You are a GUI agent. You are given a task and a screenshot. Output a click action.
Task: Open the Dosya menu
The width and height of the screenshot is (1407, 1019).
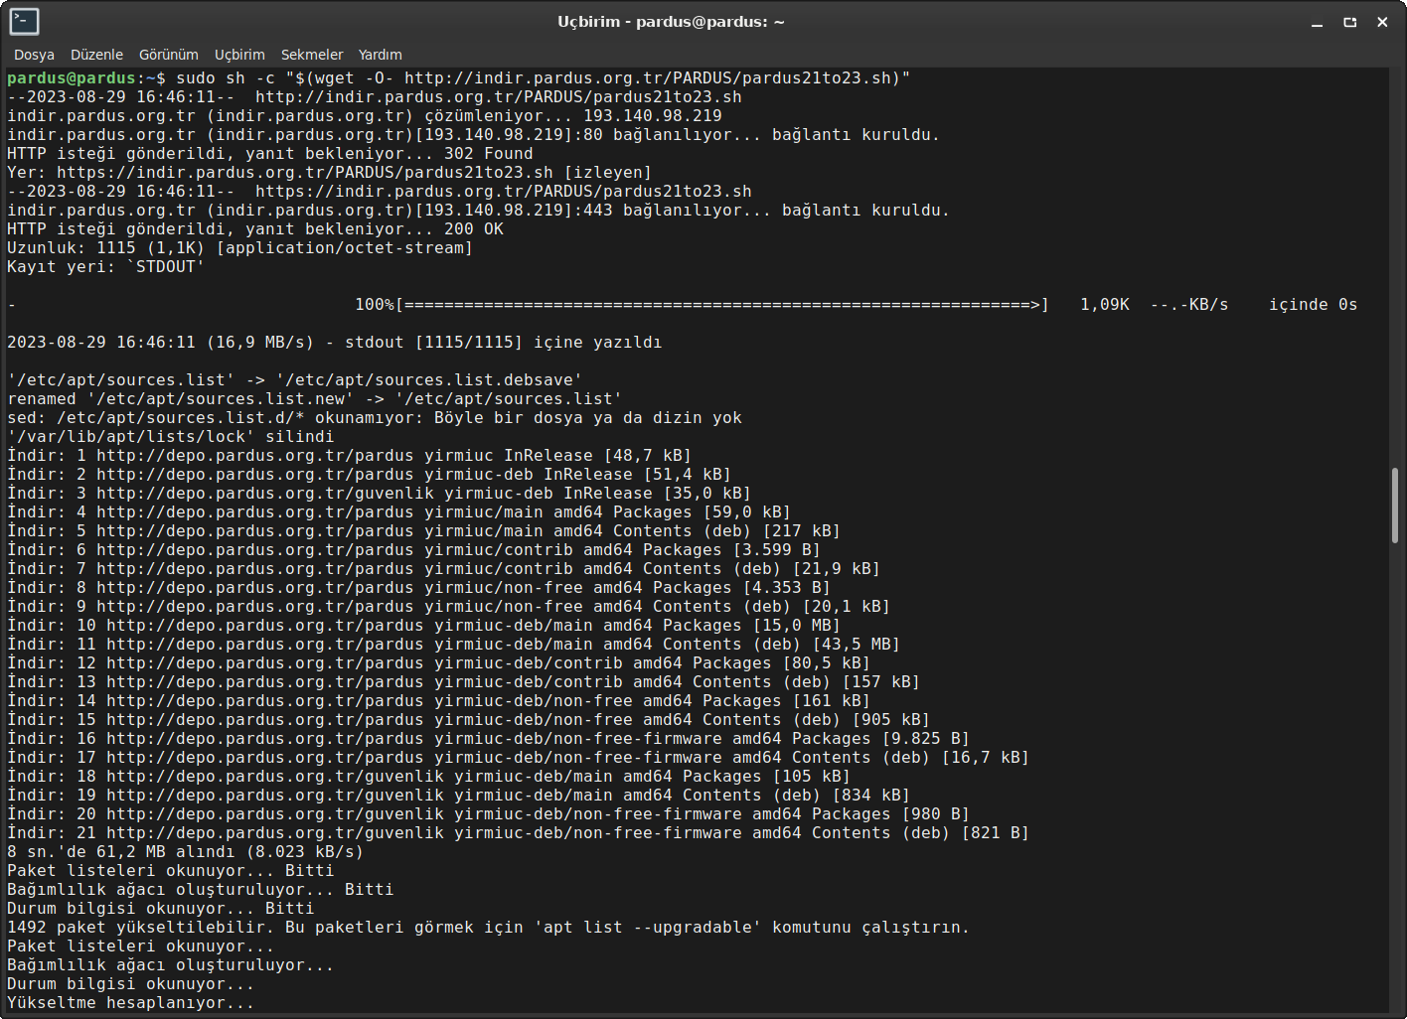pyautogui.click(x=34, y=55)
